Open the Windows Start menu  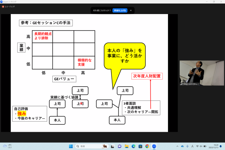[70, 146]
